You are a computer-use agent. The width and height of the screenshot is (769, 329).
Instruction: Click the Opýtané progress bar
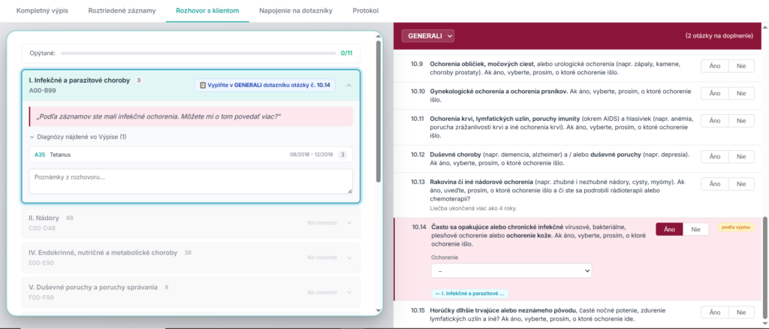198,53
